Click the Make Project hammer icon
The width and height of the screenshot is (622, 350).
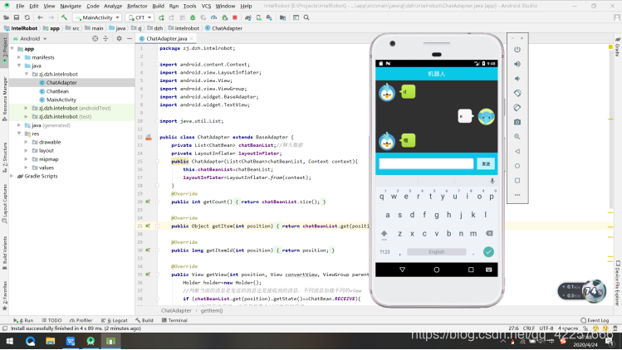click(64, 17)
